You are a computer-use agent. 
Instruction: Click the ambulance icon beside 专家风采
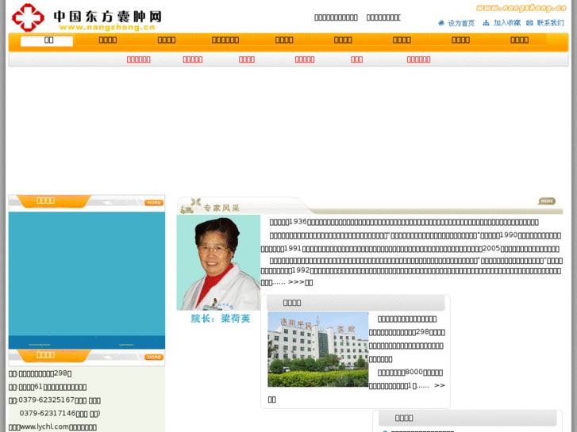(x=187, y=210)
